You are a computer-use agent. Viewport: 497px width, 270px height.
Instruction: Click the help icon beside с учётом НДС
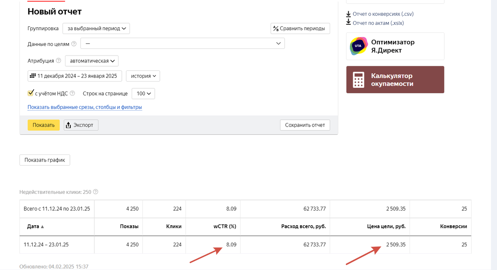[x=73, y=93]
